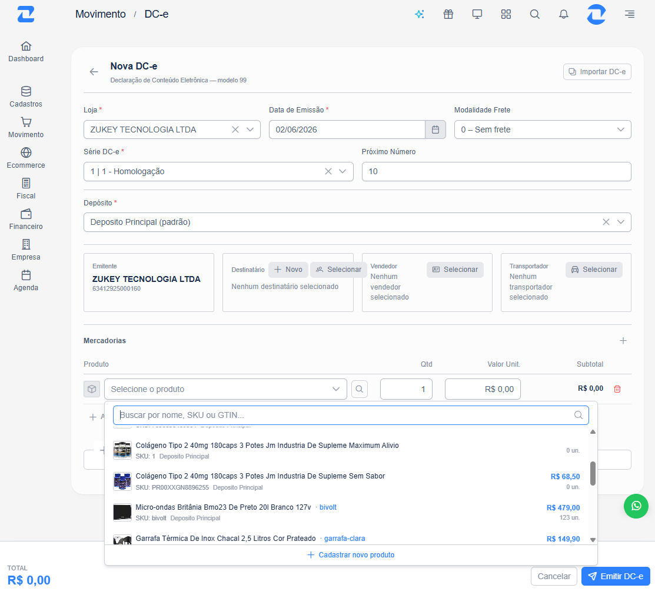Click product list scroll down arrow
The height and width of the screenshot is (598, 655).
coord(593,540)
